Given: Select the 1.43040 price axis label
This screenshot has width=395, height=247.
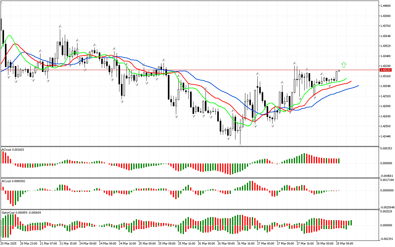Looking at the screenshot, I should click(x=386, y=86).
